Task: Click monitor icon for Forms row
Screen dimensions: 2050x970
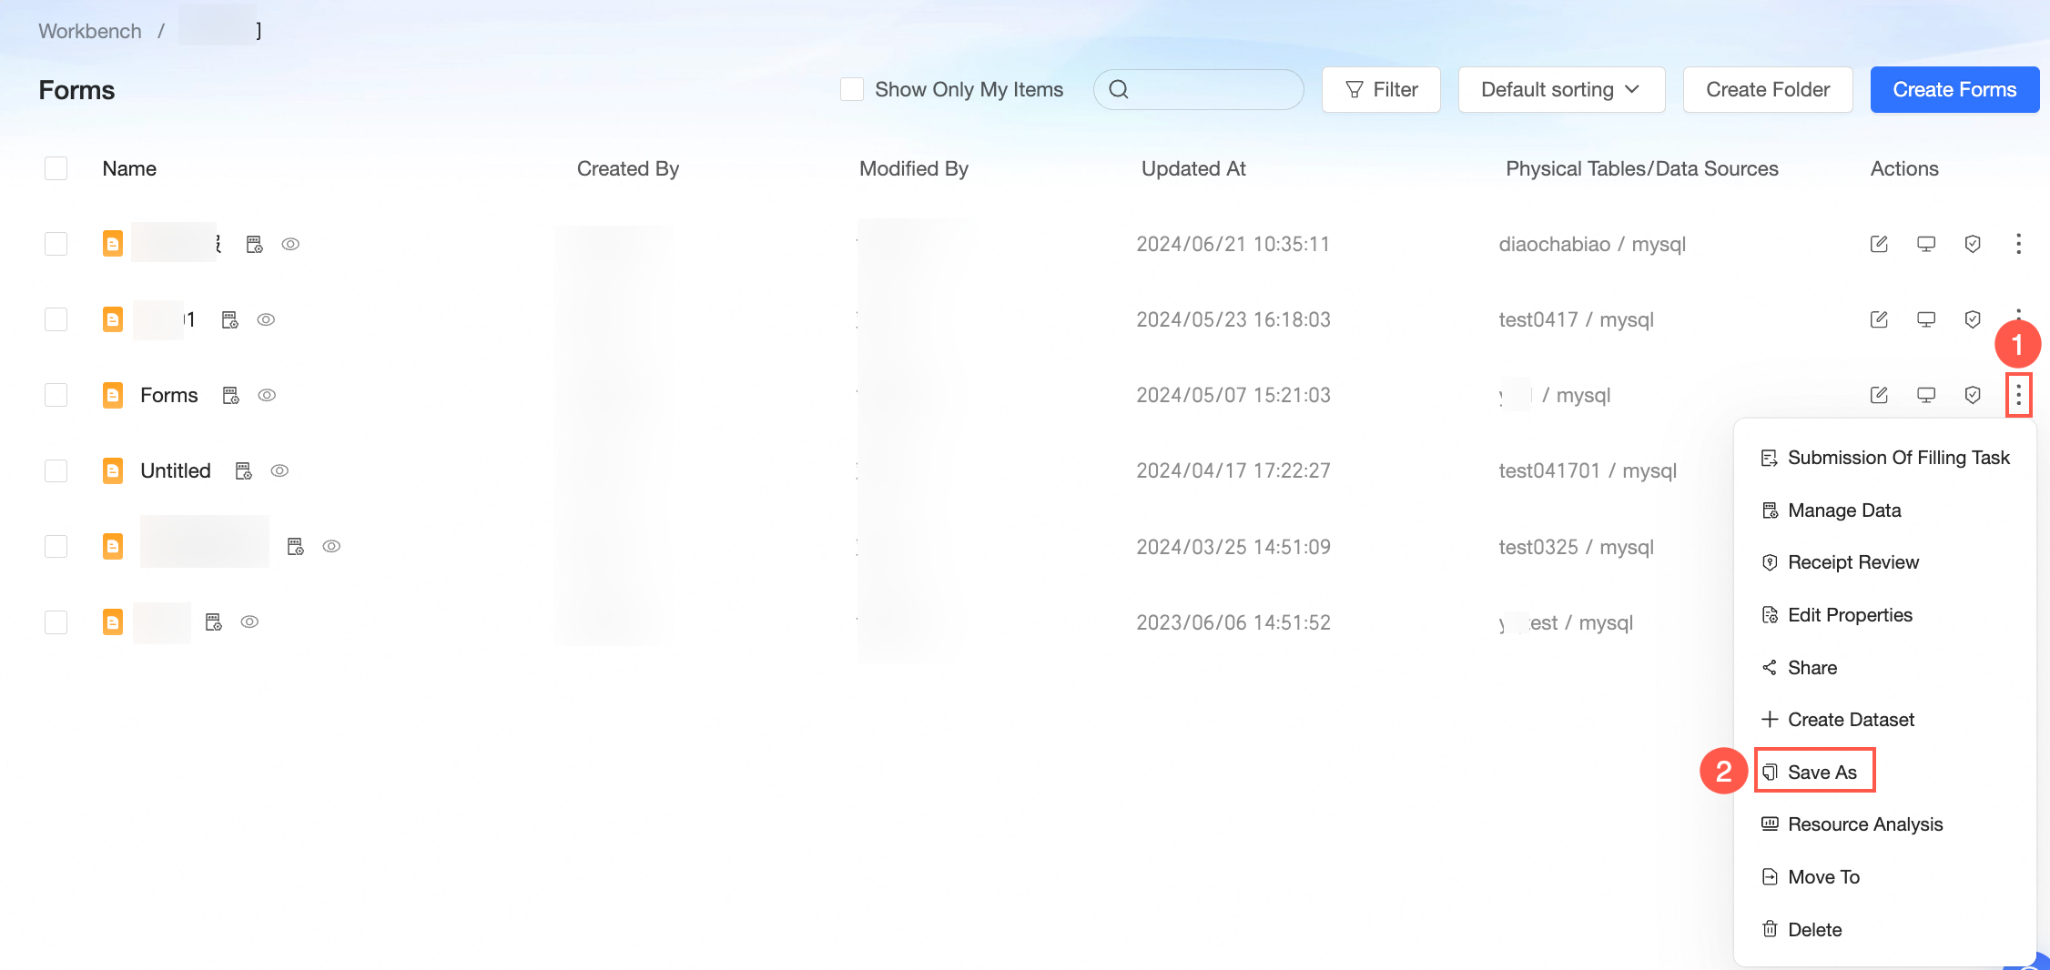Action: click(1926, 395)
